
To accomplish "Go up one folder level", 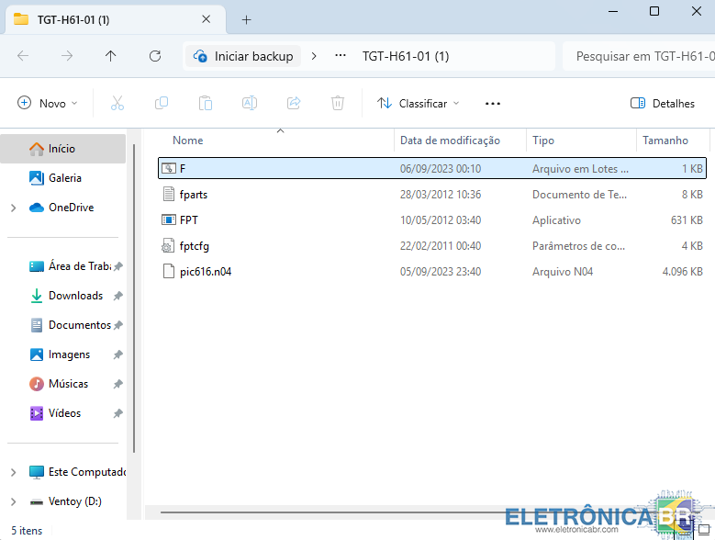I will (x=111, y=56).
